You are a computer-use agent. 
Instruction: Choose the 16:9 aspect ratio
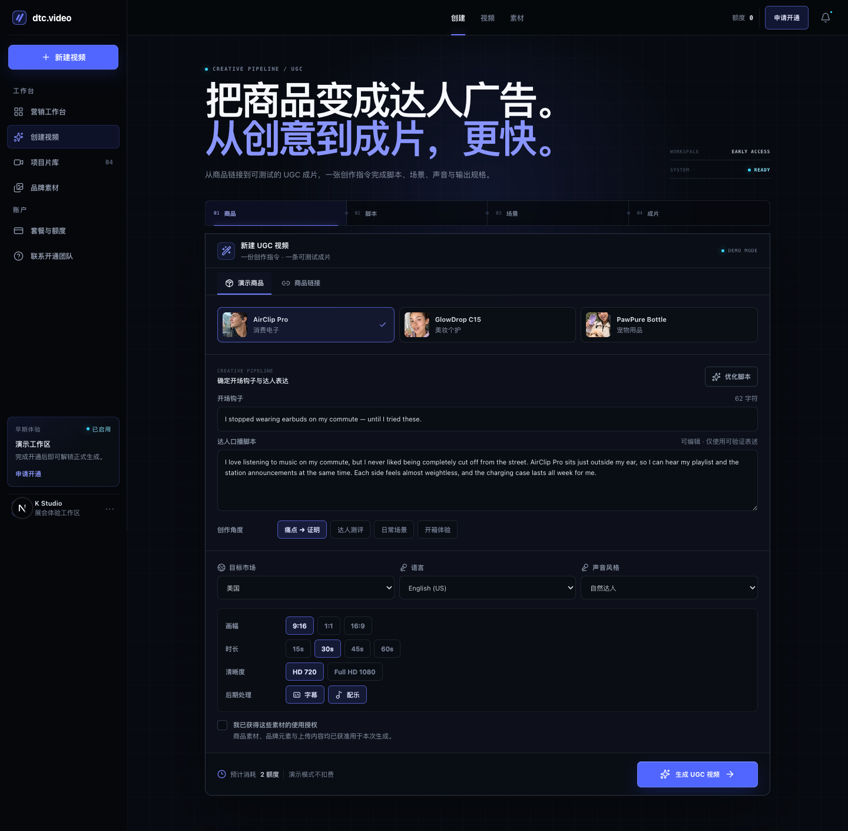(x=358, y=626)
